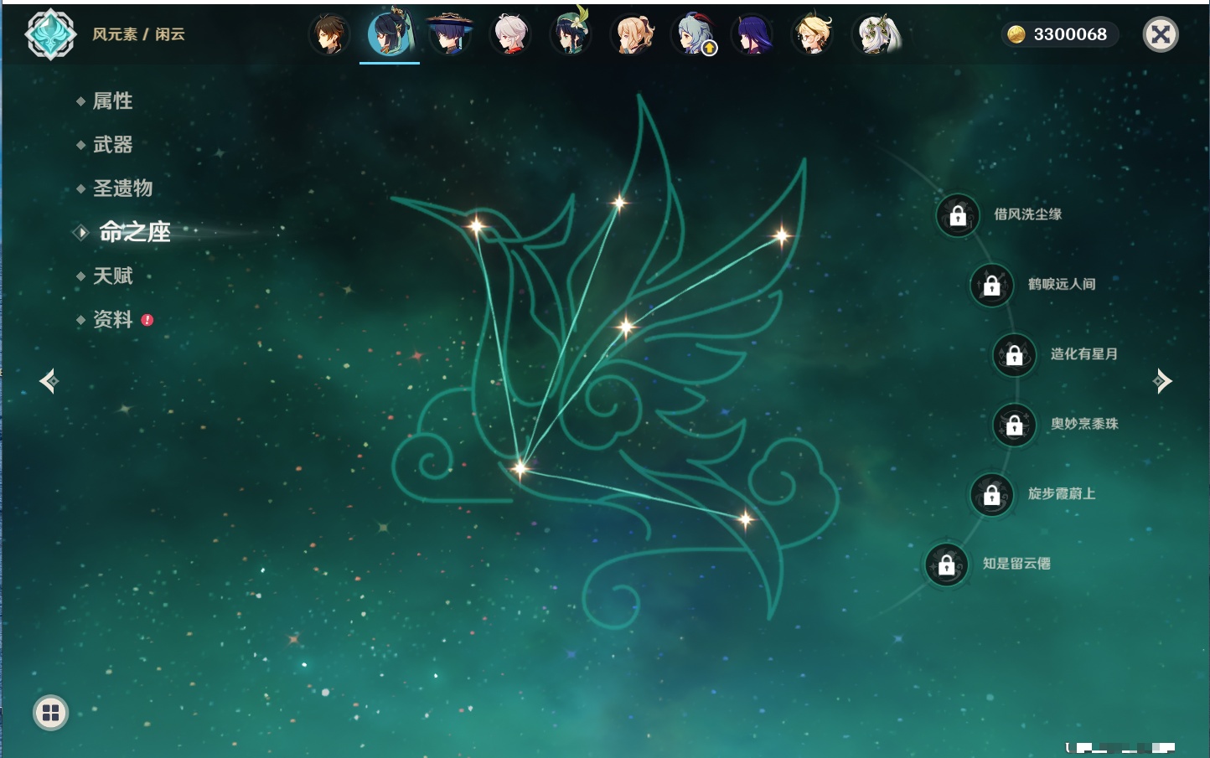Click the red alert badge beside 资料
Screen dimensions: 1210x758
coord(147,320)
